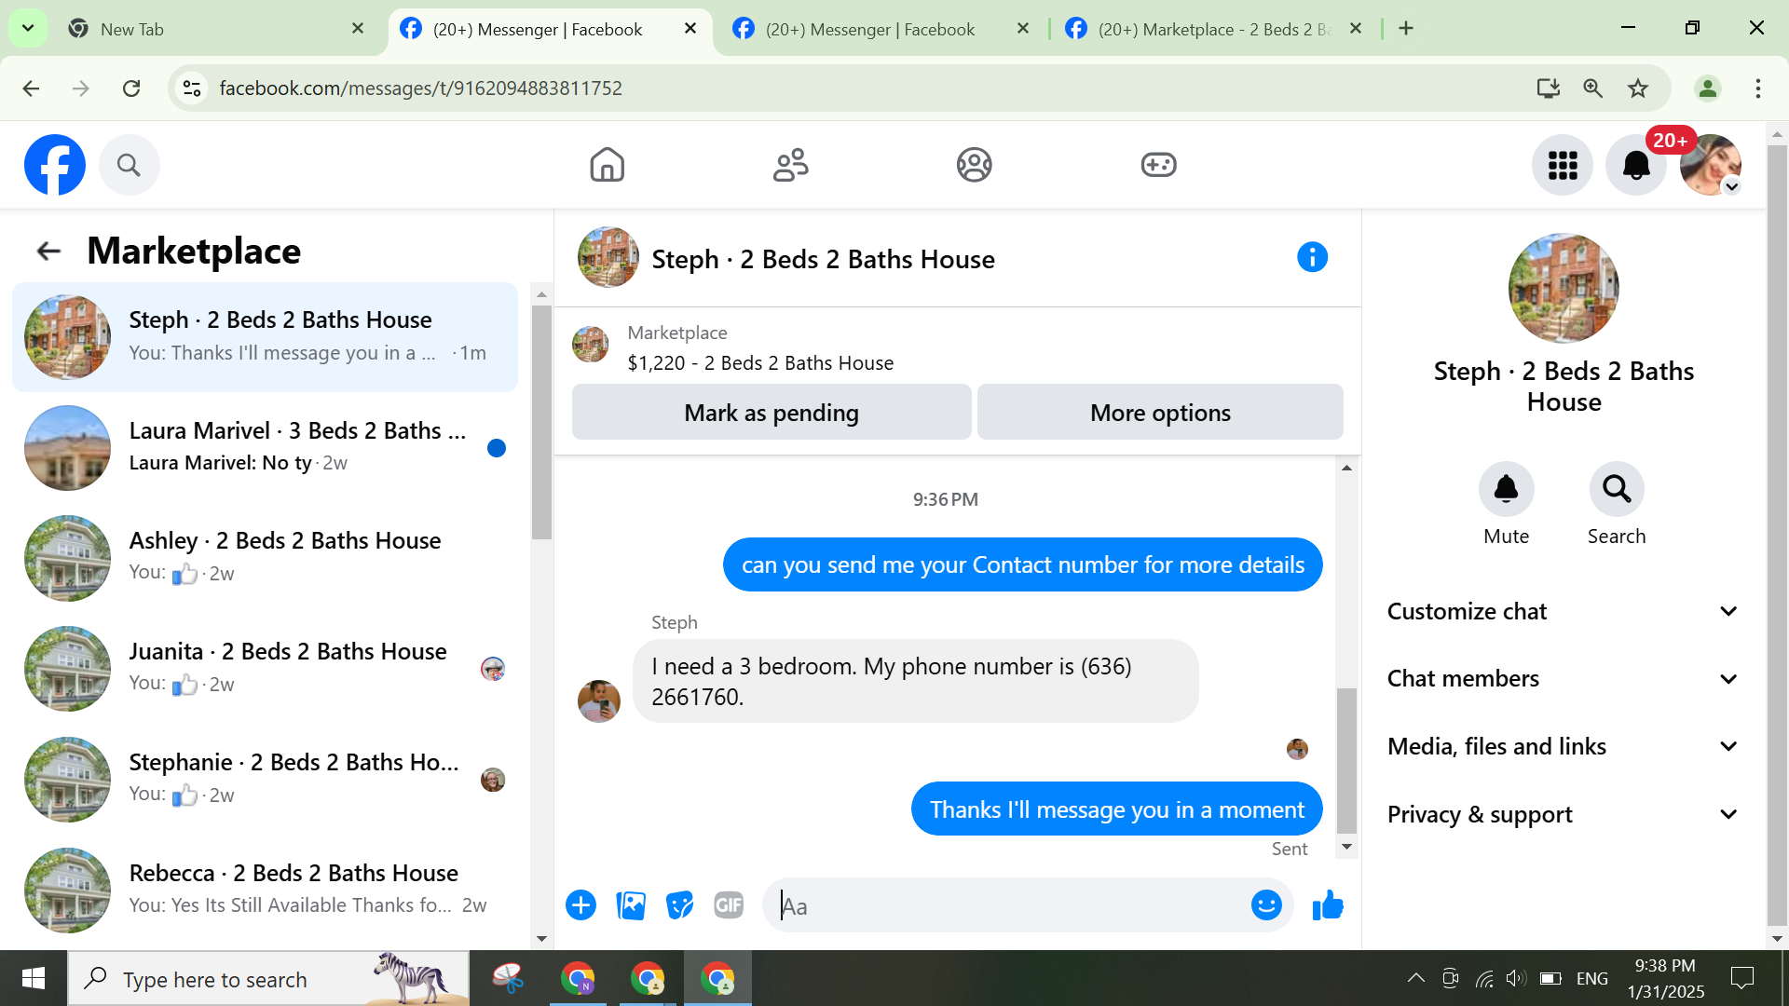This screenshot has height=1006, width=1789.
Task: Show hidden system tray icons
Action: (x=1415, y=978)
